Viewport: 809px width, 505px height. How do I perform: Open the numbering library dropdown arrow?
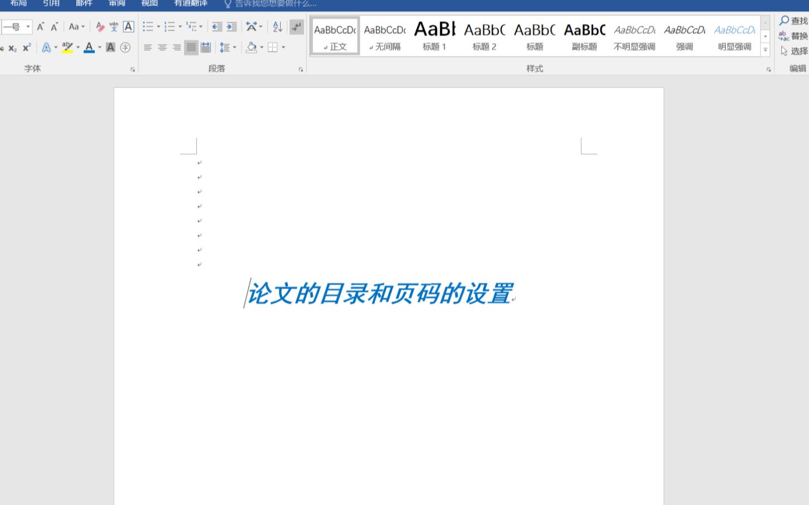(x=180, y=27)
